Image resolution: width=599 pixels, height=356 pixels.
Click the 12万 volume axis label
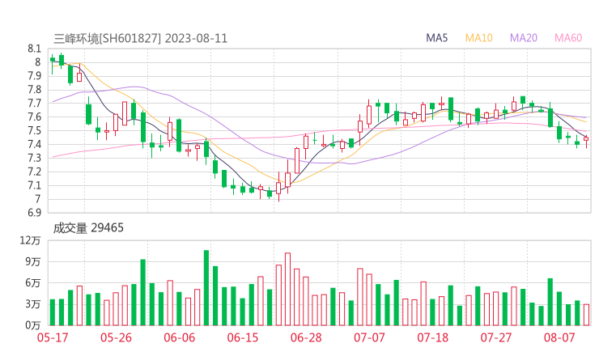click(30, 240)
